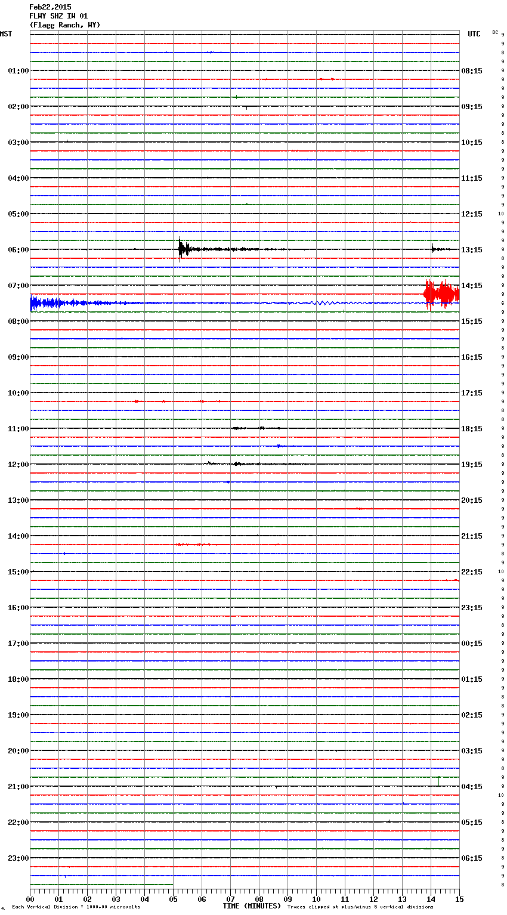Click the 07 minute tick label
507x915 pixels.
click(x=231, y=899)
